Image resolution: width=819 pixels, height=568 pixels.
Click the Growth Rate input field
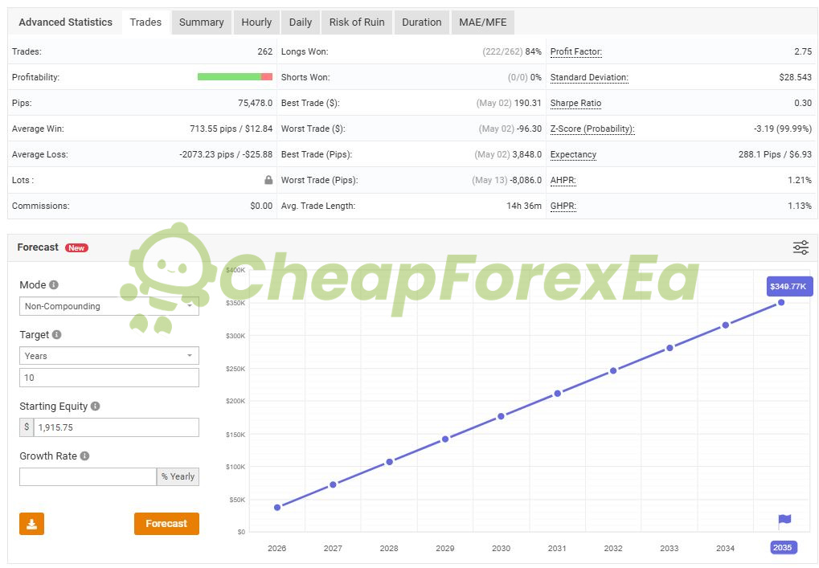click(x=88, y=476)
